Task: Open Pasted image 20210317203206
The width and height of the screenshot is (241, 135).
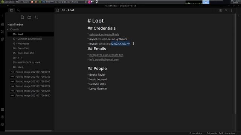Action: [x=31, y=91]
